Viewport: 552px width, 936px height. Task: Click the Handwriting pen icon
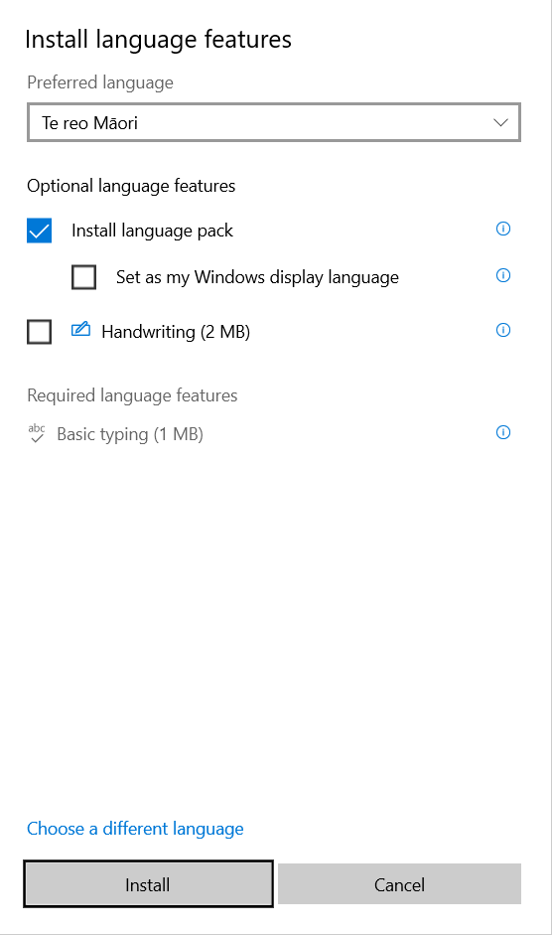pyautogui.click(x=80, y=330)
